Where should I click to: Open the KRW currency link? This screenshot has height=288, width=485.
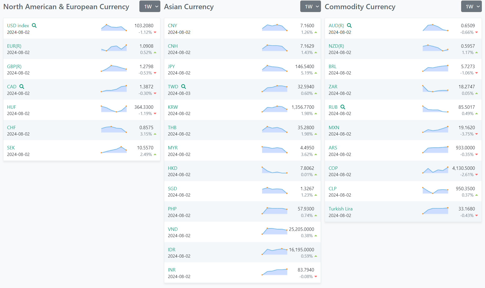(173, 107)
